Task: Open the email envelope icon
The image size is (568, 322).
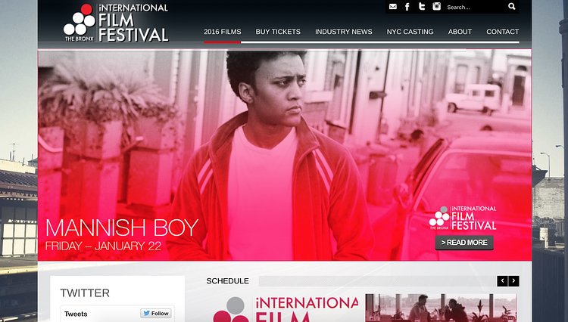Action: coord(392,7)
